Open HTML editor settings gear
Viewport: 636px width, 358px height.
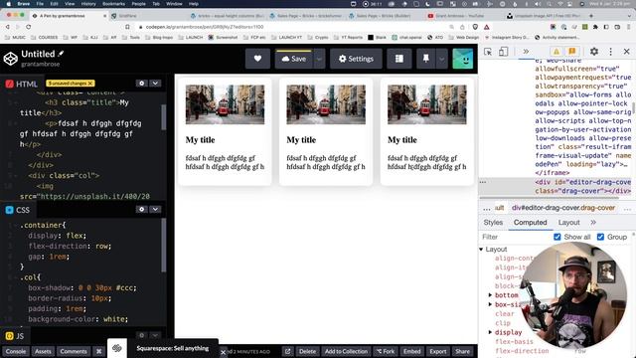click(x=141, y=84)
